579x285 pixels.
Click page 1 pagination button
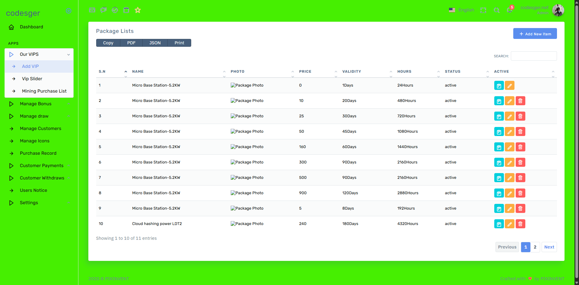(x=526, y=247)
